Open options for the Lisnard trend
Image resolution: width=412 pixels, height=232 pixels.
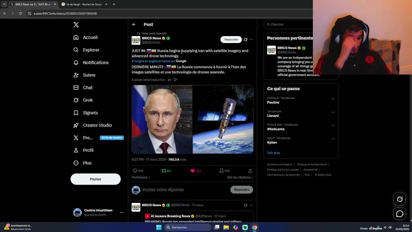coord(333,112)
